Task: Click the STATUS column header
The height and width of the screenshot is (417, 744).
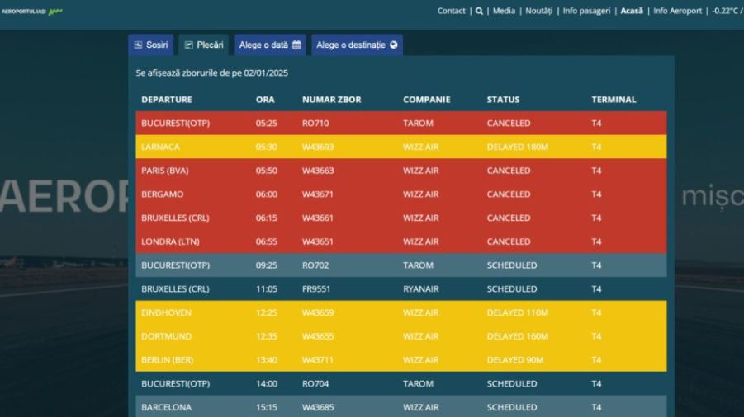Action: tap(504, 100)
